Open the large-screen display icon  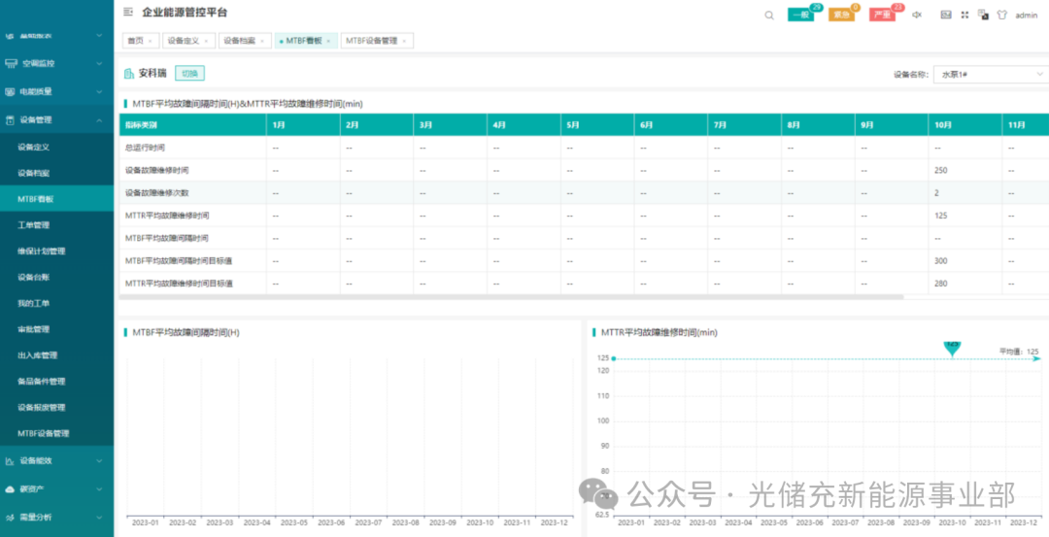tap(946, 15)
